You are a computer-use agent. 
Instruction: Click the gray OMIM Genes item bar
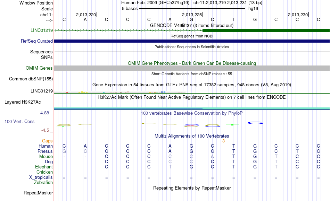click(x=192, y=68)
